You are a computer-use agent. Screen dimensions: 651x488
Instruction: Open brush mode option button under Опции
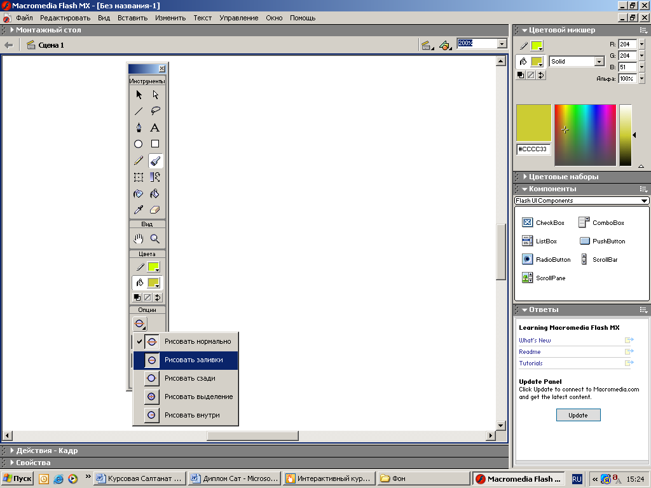(x=139, y=323)
